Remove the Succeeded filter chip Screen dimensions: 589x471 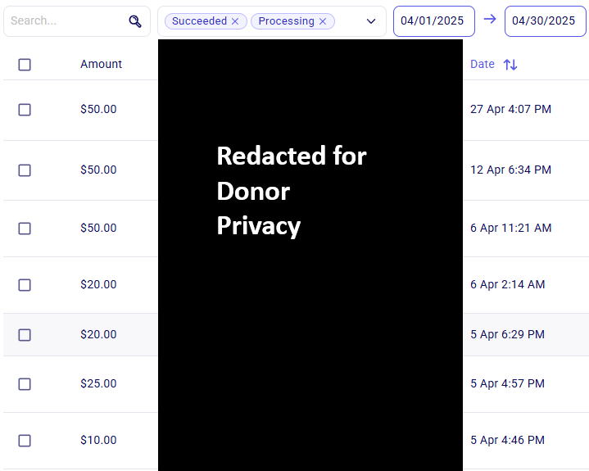coord(235,21)
